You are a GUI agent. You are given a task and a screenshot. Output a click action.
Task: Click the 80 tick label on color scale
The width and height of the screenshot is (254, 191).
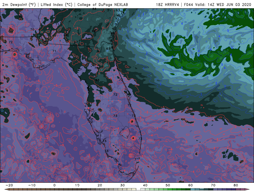point(236,185)
